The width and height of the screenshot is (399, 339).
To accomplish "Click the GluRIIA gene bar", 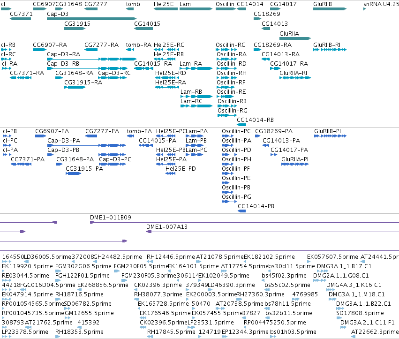I will pyautogui.click(x=295, y=38).
